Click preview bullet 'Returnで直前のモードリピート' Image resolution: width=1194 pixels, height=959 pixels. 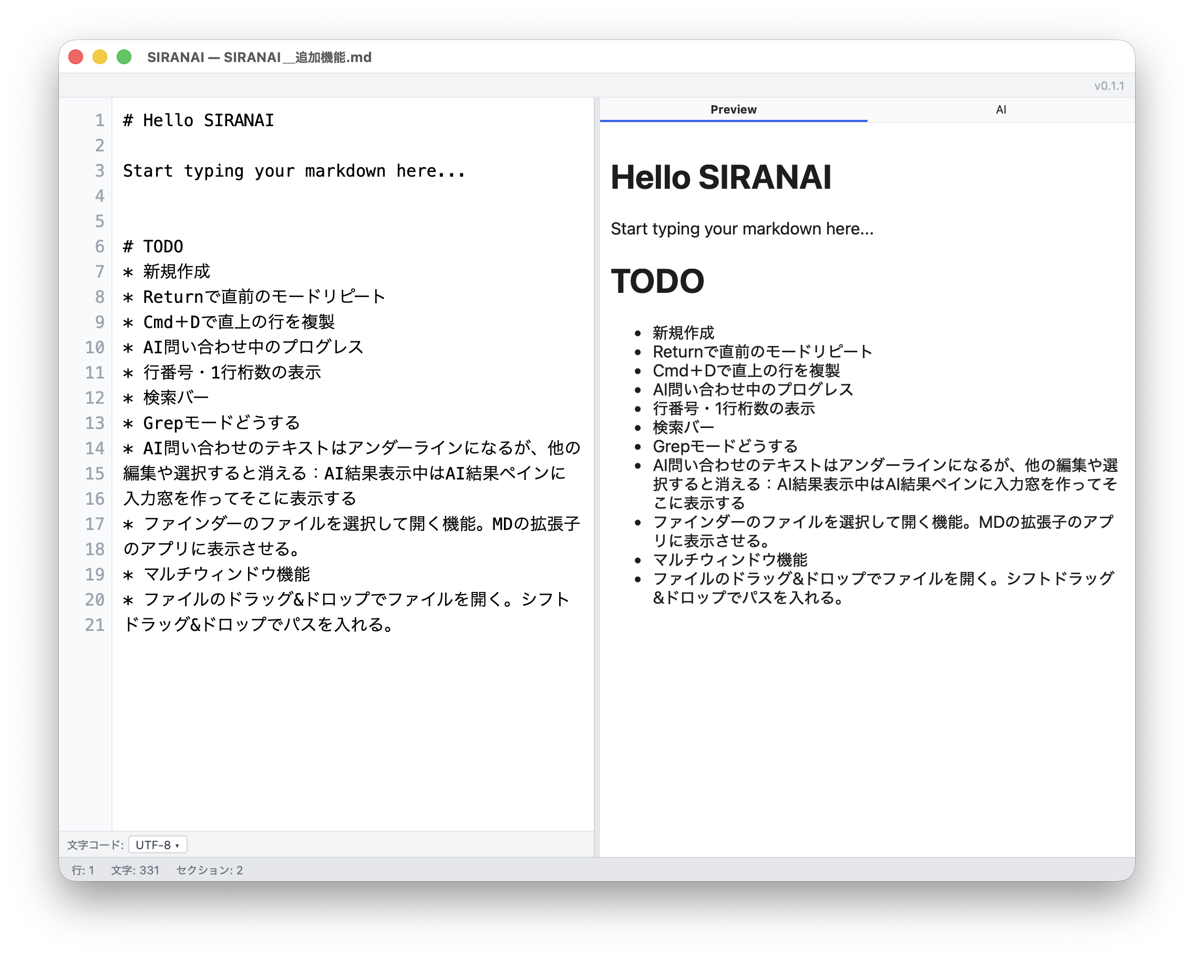[x=763, y=351]
